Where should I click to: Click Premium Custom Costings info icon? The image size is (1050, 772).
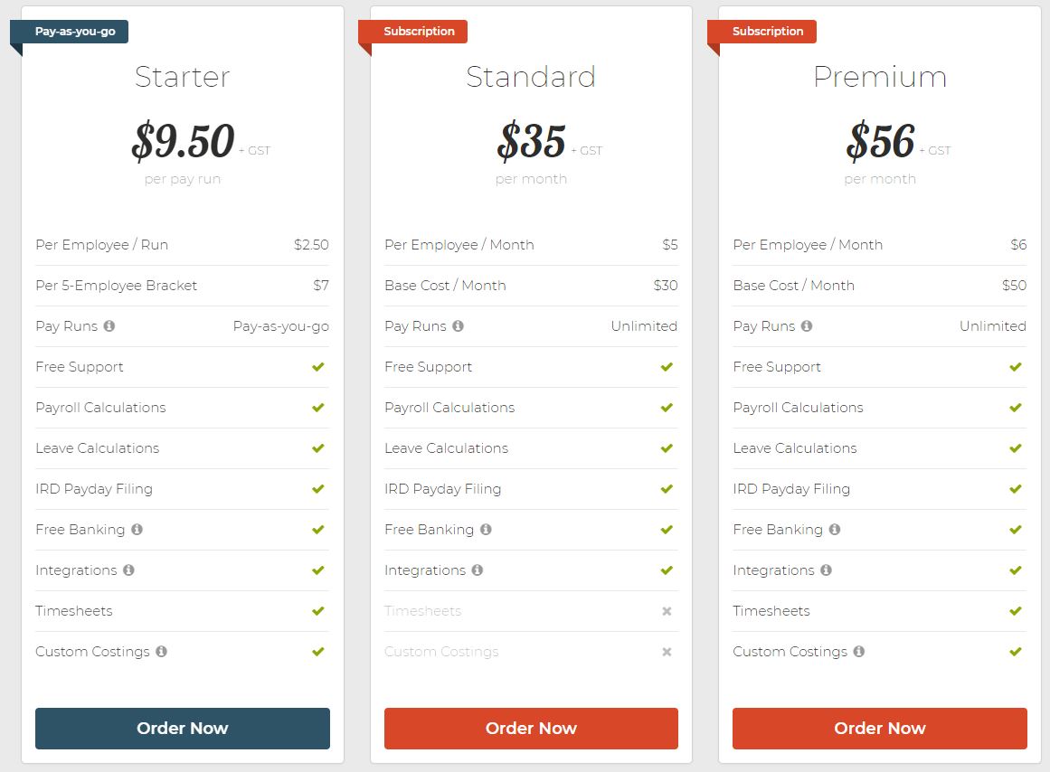click(858, 652)
